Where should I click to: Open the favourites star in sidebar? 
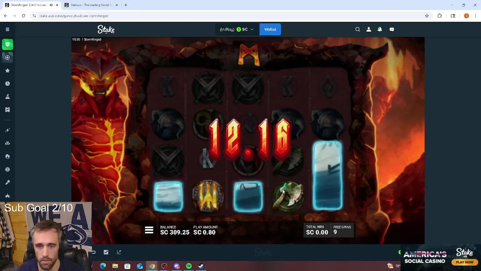[x=8, y=70]
